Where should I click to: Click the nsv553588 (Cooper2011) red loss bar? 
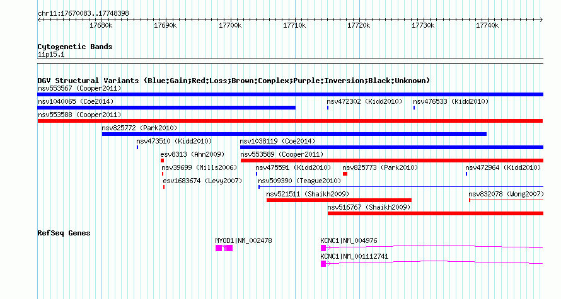pos(290,121)
